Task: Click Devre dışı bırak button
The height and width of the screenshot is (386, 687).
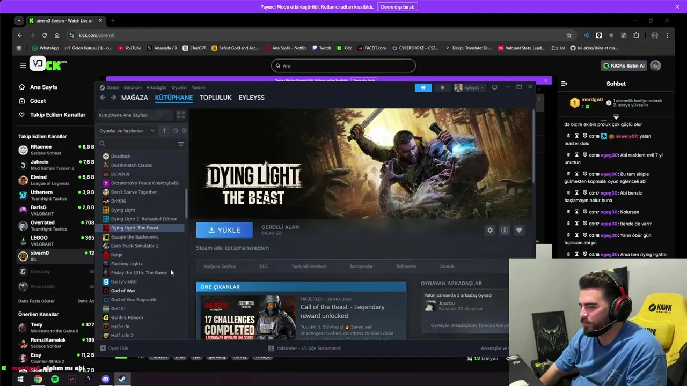Action: pos(397,7)
